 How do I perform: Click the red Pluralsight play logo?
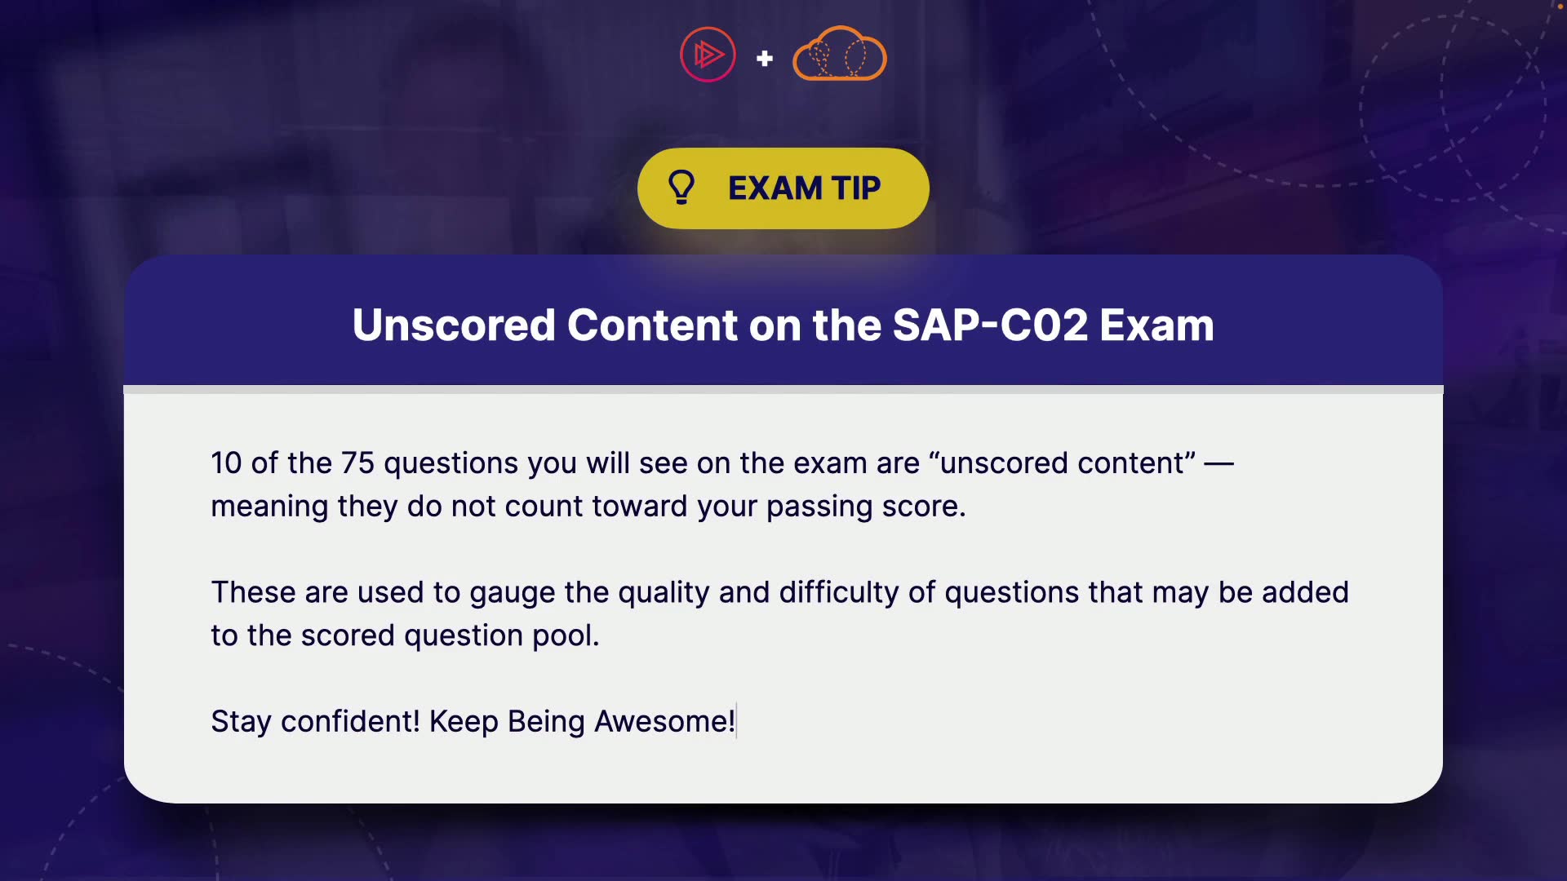click(708, 55)
